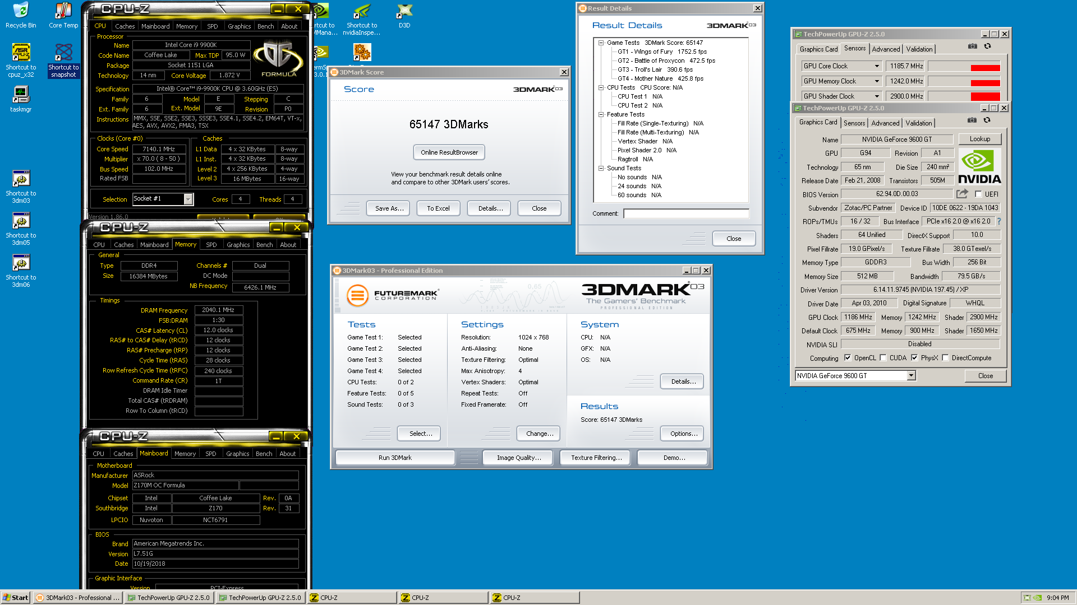Click the NVIDIA logo in GPU-Z

979,167
